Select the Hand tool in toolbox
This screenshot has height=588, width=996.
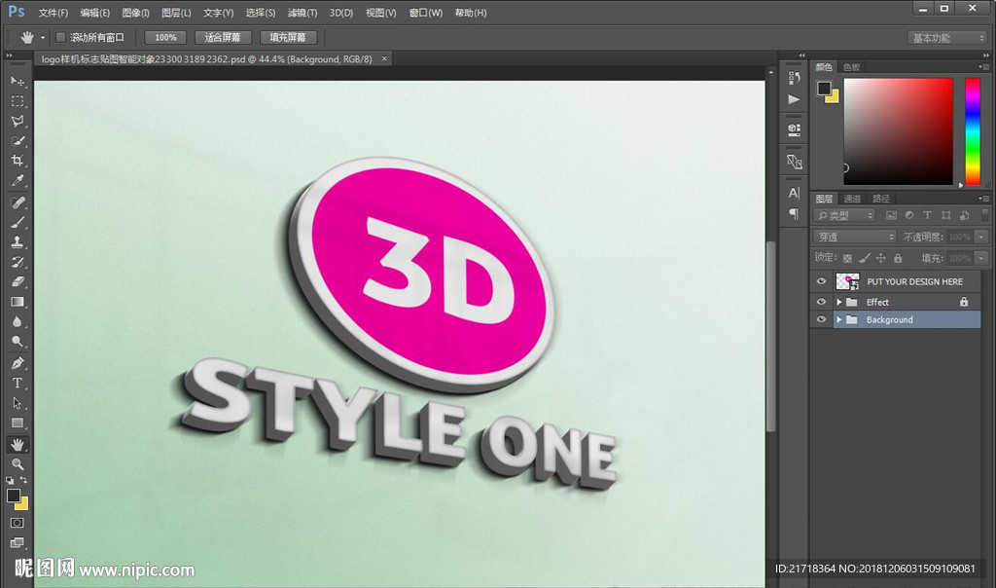click(x=18, y=444)
